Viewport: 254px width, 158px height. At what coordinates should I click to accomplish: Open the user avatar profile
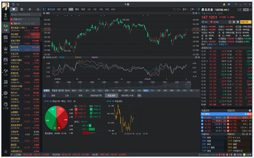(6, 6)
